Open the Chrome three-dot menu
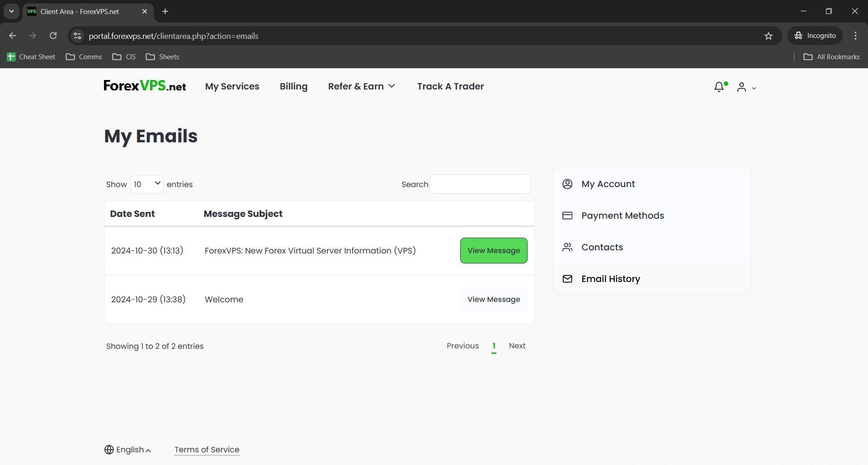Image resolution: width=868 pixels, height=465 pixels. click(x=855, y=36)
